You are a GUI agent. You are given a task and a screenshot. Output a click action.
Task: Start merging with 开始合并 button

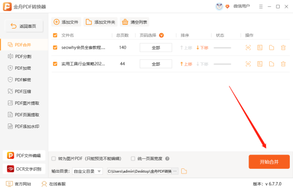tap(269, 161)
